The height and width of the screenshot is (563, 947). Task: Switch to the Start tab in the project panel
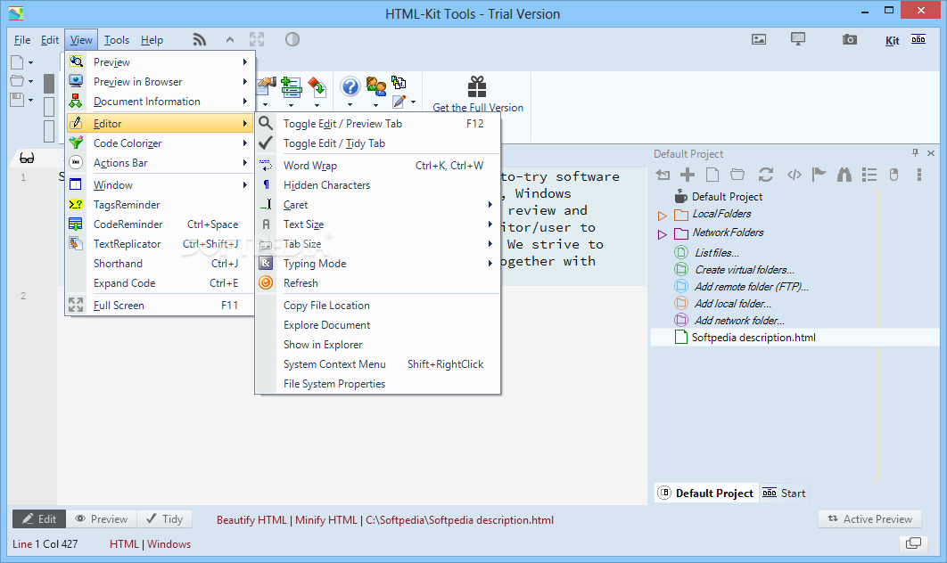784,493
